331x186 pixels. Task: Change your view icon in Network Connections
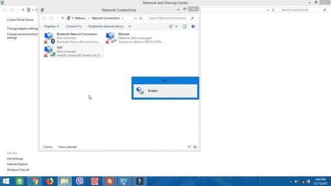click(x=171, y=26)
